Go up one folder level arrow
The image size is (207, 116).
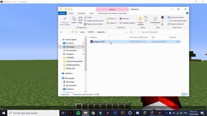coord(72,32)
